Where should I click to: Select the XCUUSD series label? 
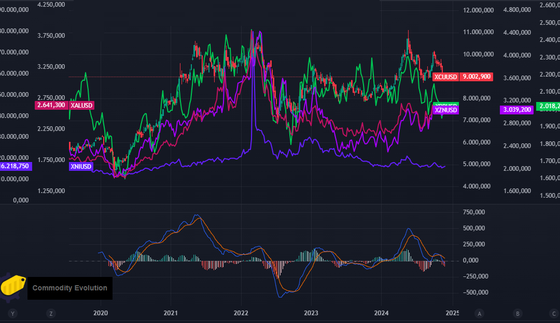(x=445, y=77)
